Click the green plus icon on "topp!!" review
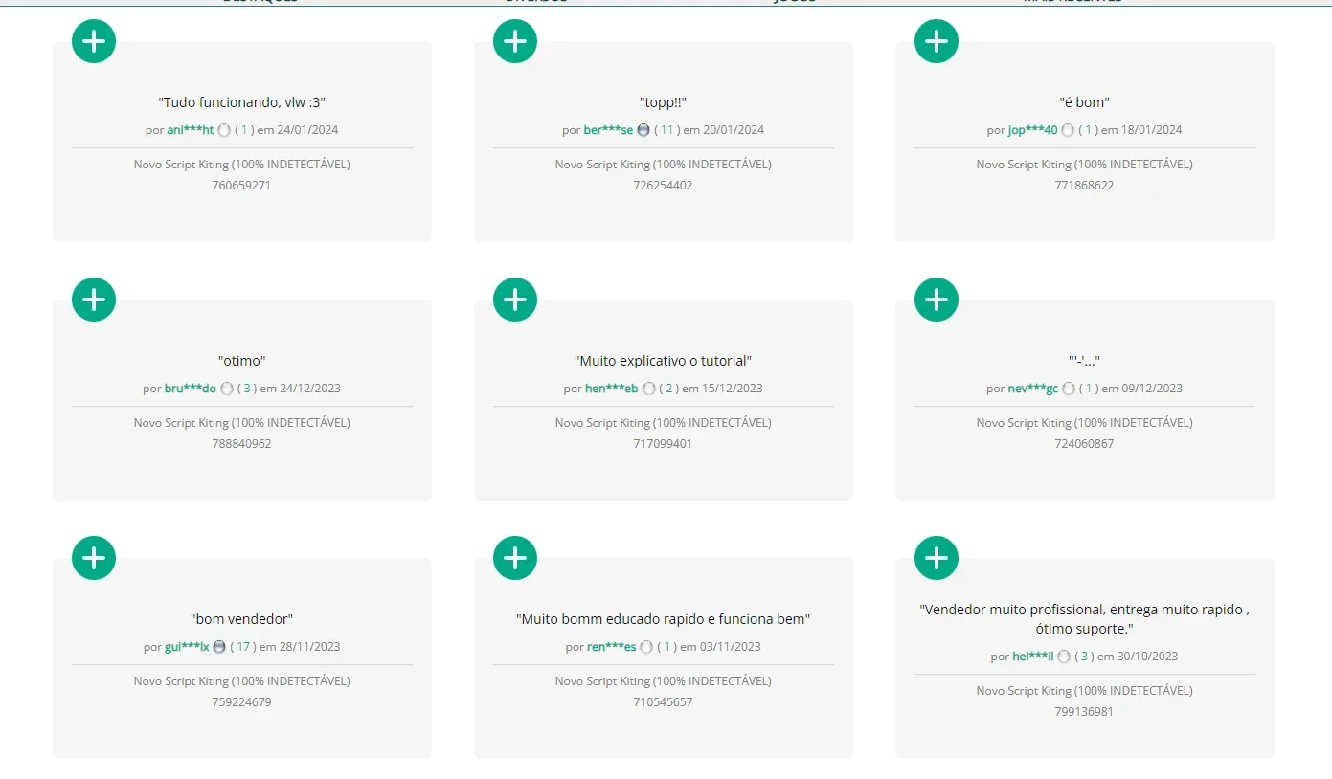The height and width of the screenshot is (779, 1332). pos(515,41)
